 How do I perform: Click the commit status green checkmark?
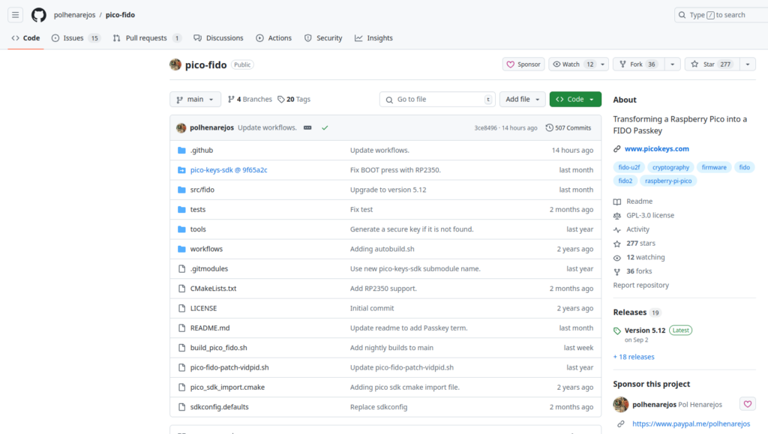pos(325,127)
